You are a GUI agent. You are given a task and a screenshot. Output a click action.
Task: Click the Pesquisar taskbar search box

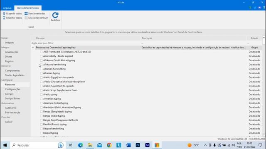(38, 145)
